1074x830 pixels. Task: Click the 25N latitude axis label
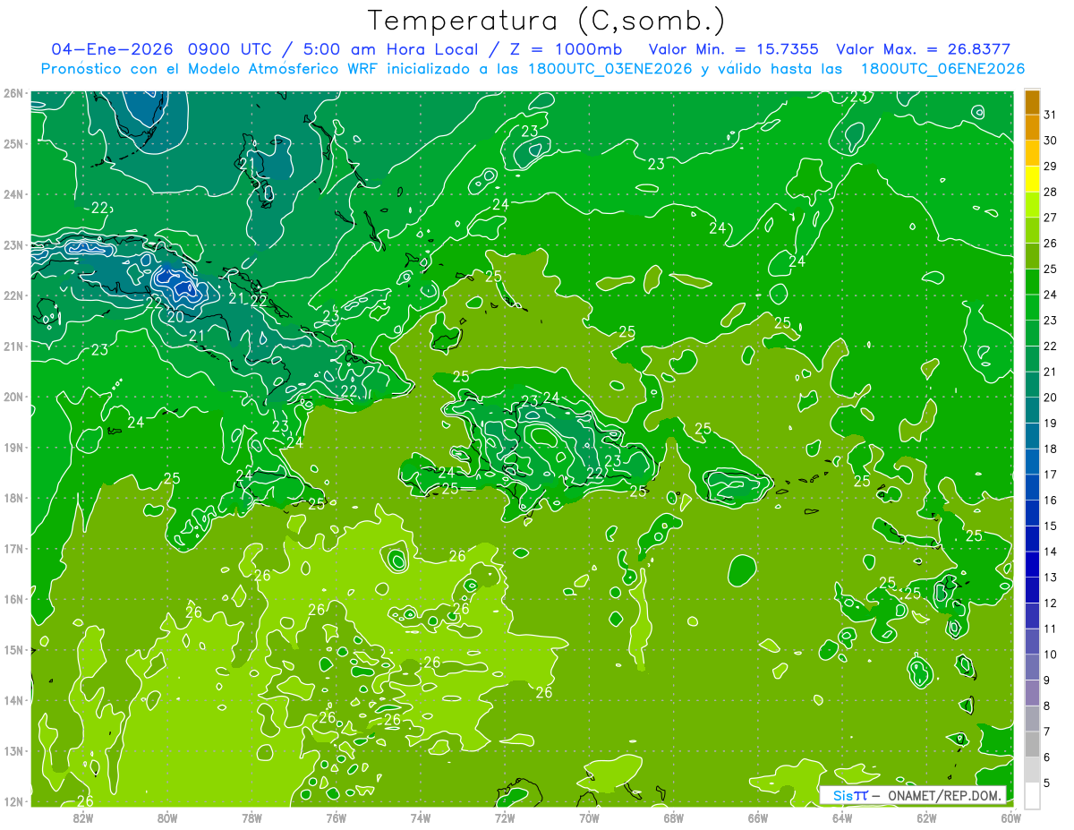pyautogui.click(x=13, y=144)
